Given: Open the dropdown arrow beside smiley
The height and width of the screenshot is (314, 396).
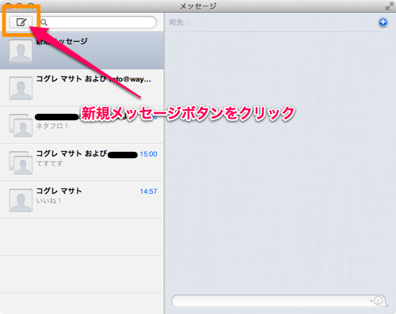Looking at the screenshot, I should coord(371,301).
